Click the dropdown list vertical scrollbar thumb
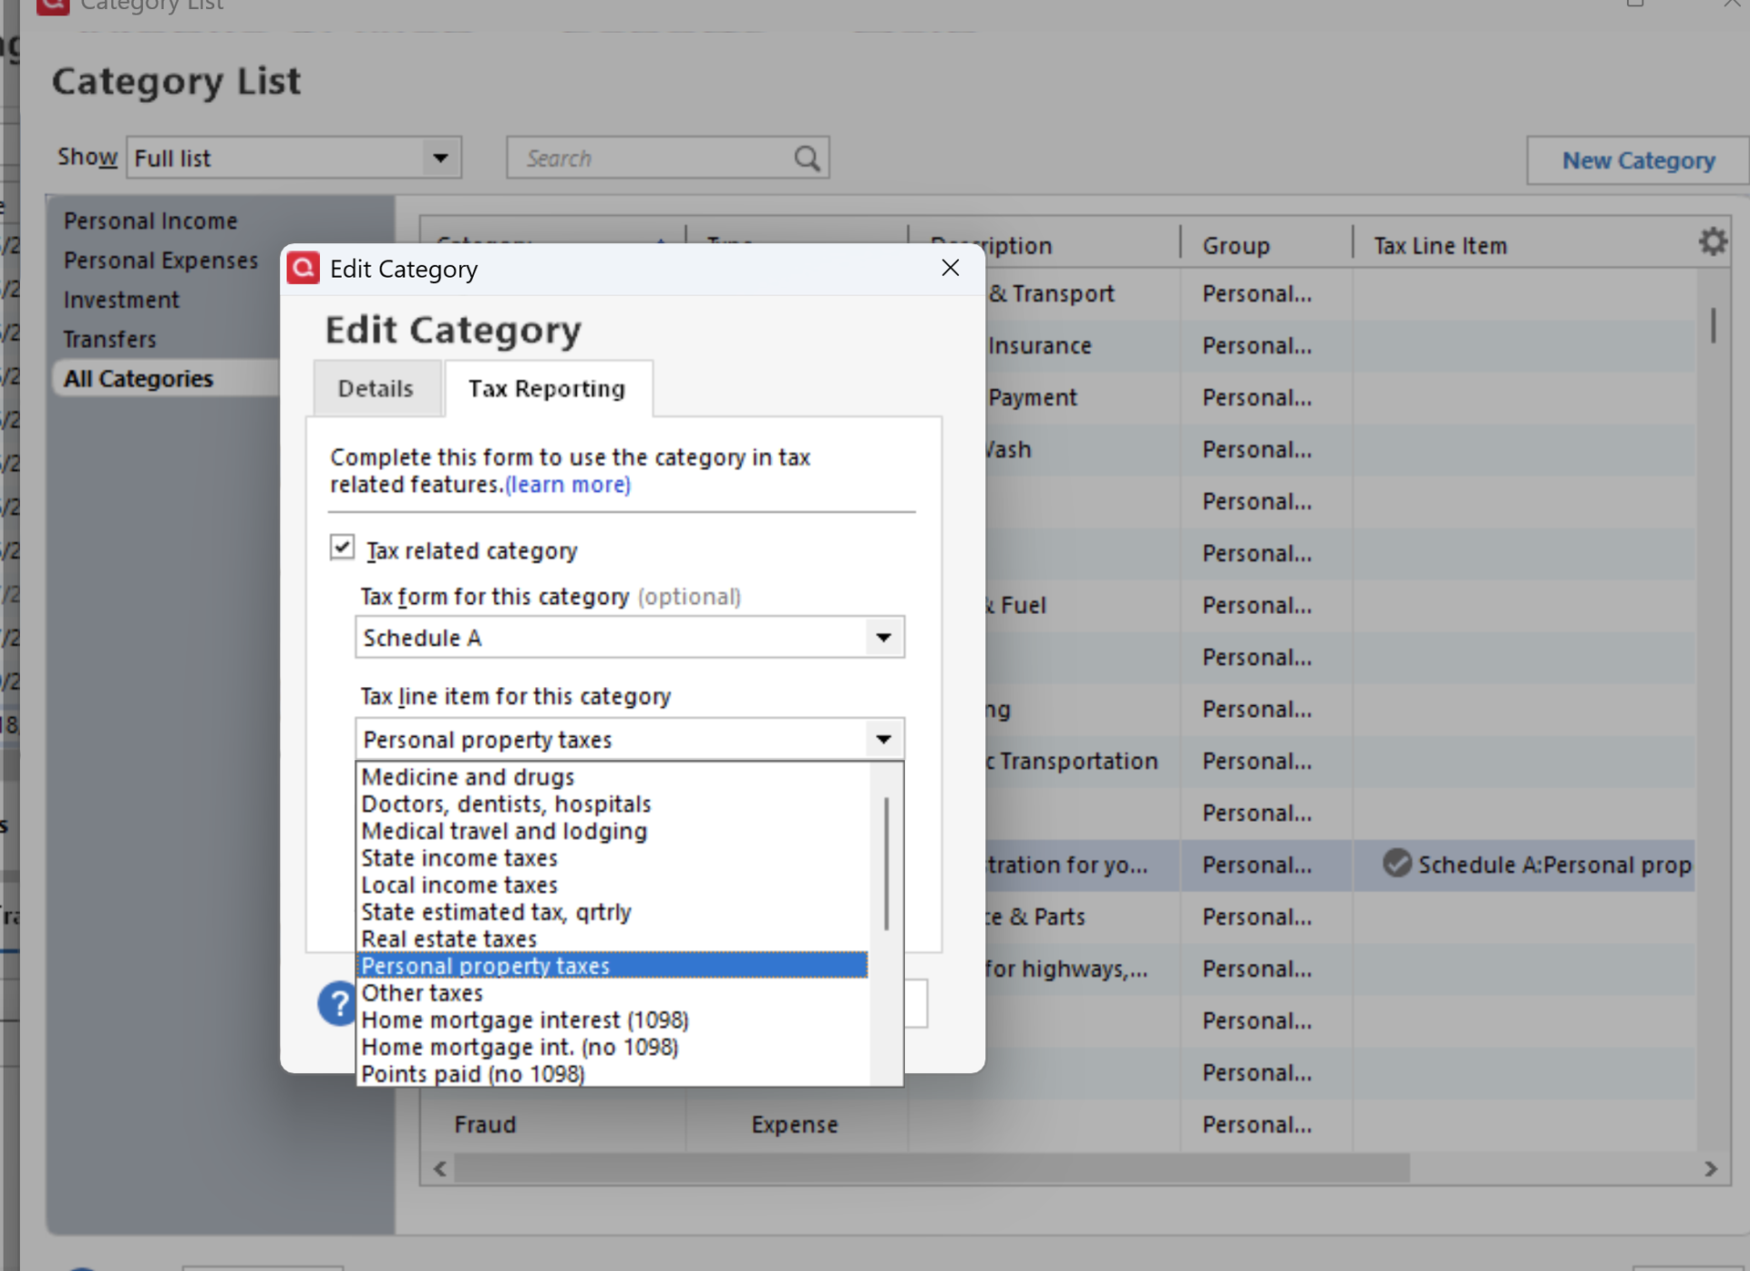Screen dimensions: 1750x1271 pyautogui.click(x=886, y=863)
